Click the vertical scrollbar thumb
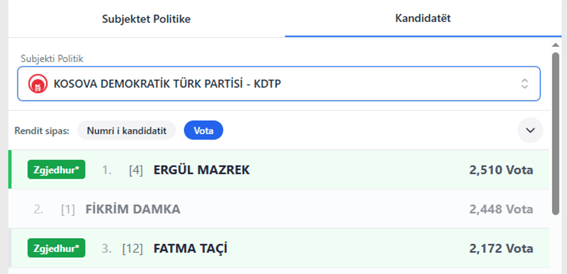Screen dimensions: 567x274 pos(556,133)
